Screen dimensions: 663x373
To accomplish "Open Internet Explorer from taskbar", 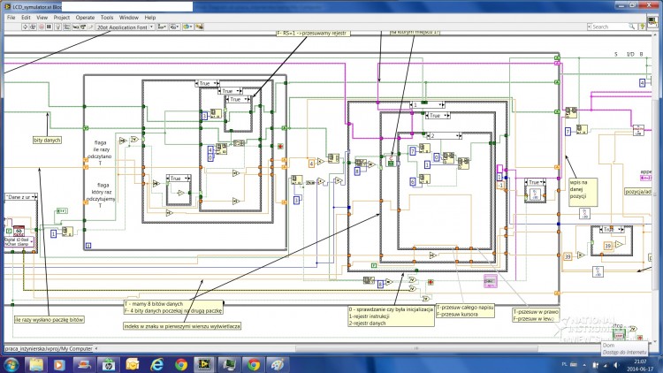I will point(156,364).
